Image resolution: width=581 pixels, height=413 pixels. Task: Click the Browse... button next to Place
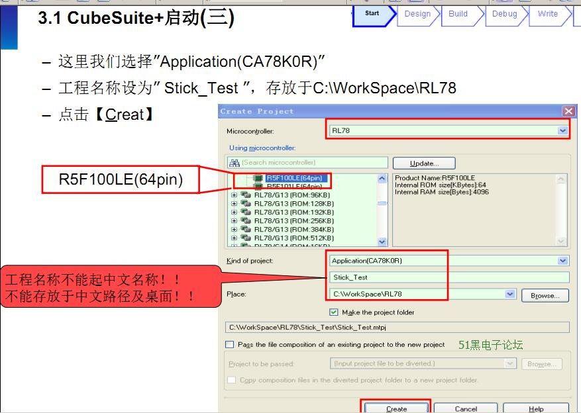(x=545, y=295)
